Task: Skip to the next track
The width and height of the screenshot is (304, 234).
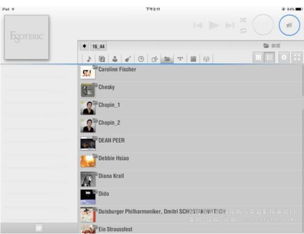Action: [x=229, y=26]
